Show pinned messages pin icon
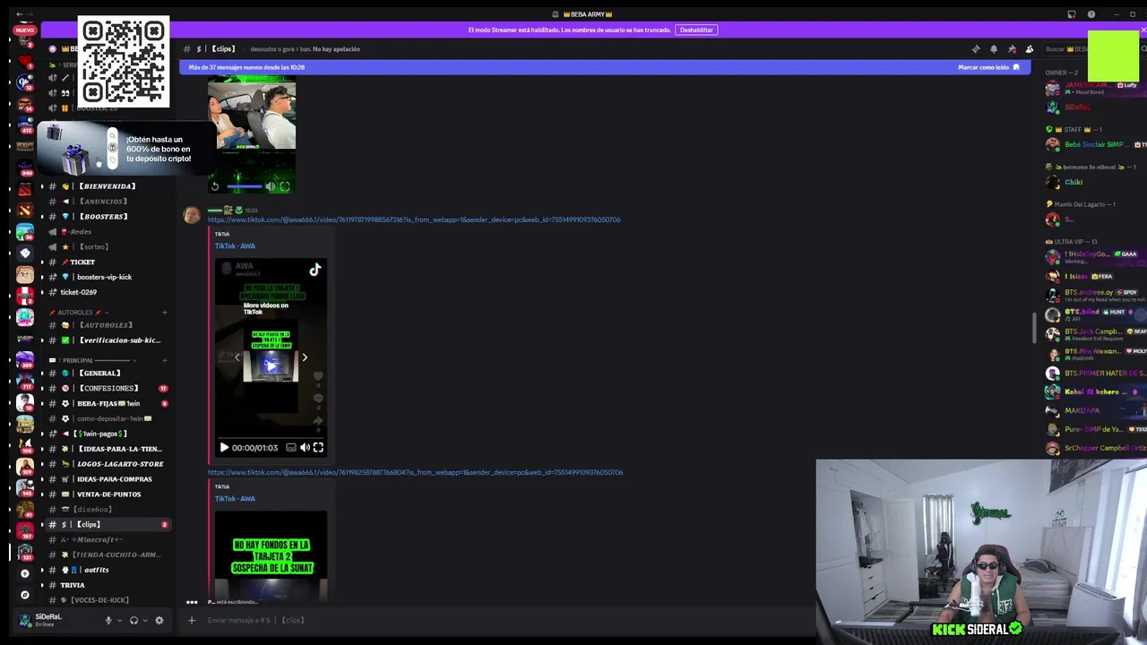The width and height of the screenshot is (1147, 645). coord(1012,49)
